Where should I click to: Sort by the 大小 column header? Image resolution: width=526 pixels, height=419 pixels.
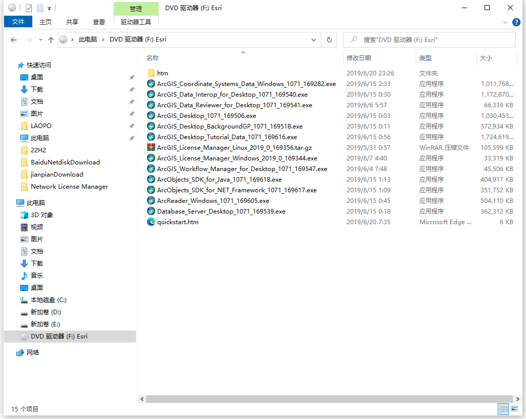pyautogui.click(x=486, y=58)
